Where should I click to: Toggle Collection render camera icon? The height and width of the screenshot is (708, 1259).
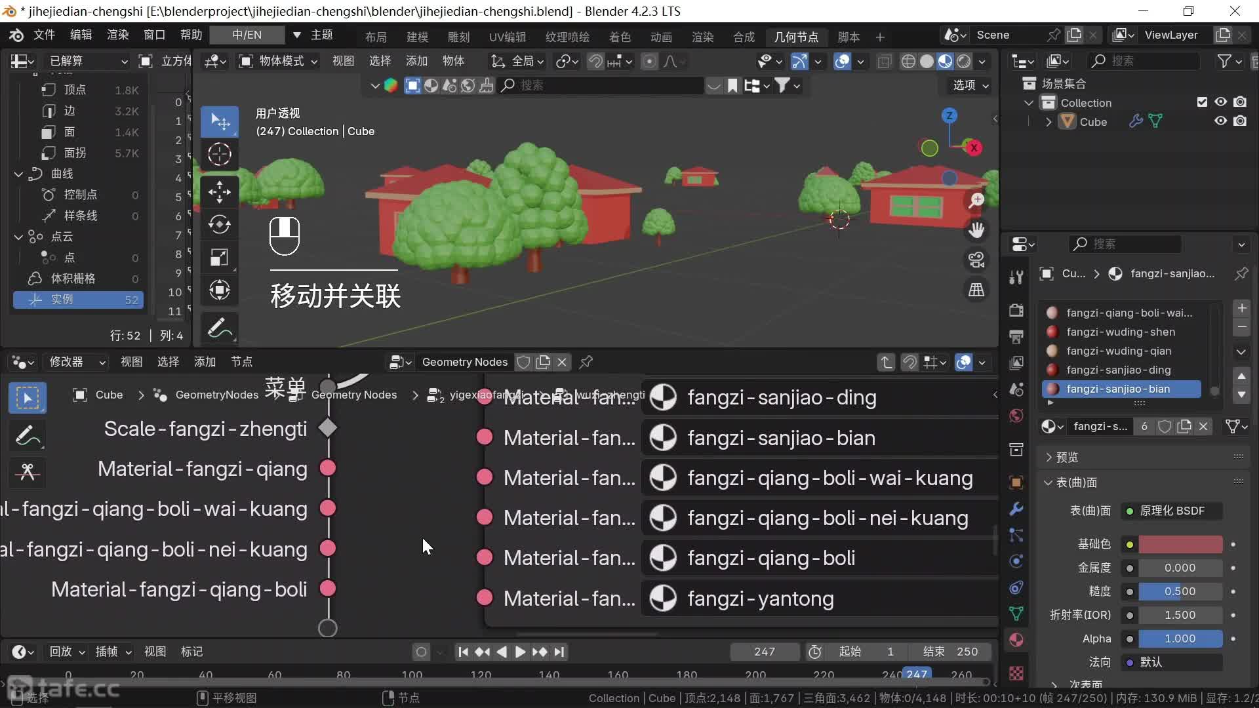(x=1240, y=102)
